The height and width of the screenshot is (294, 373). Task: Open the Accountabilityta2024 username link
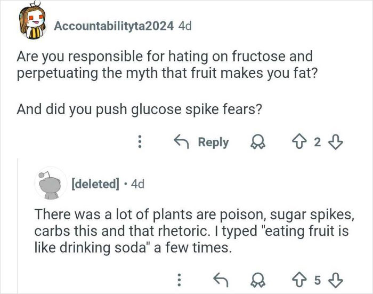point(113,27)
